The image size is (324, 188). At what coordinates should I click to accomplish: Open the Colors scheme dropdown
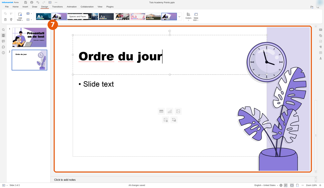tap(188, 17)
